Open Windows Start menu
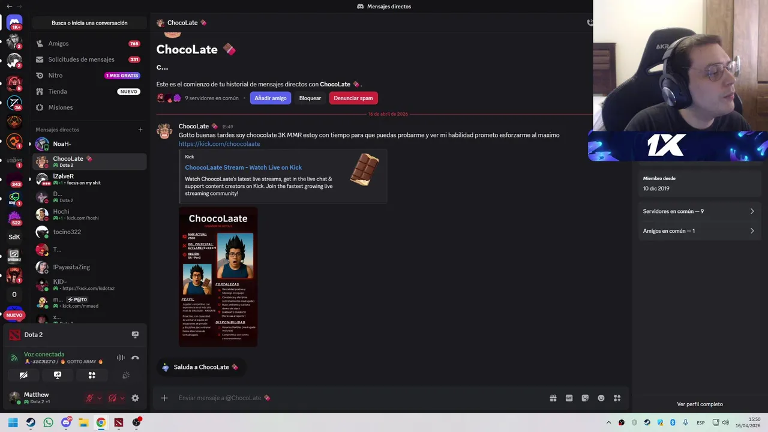 pyautogui.click(x=13, y=422)
